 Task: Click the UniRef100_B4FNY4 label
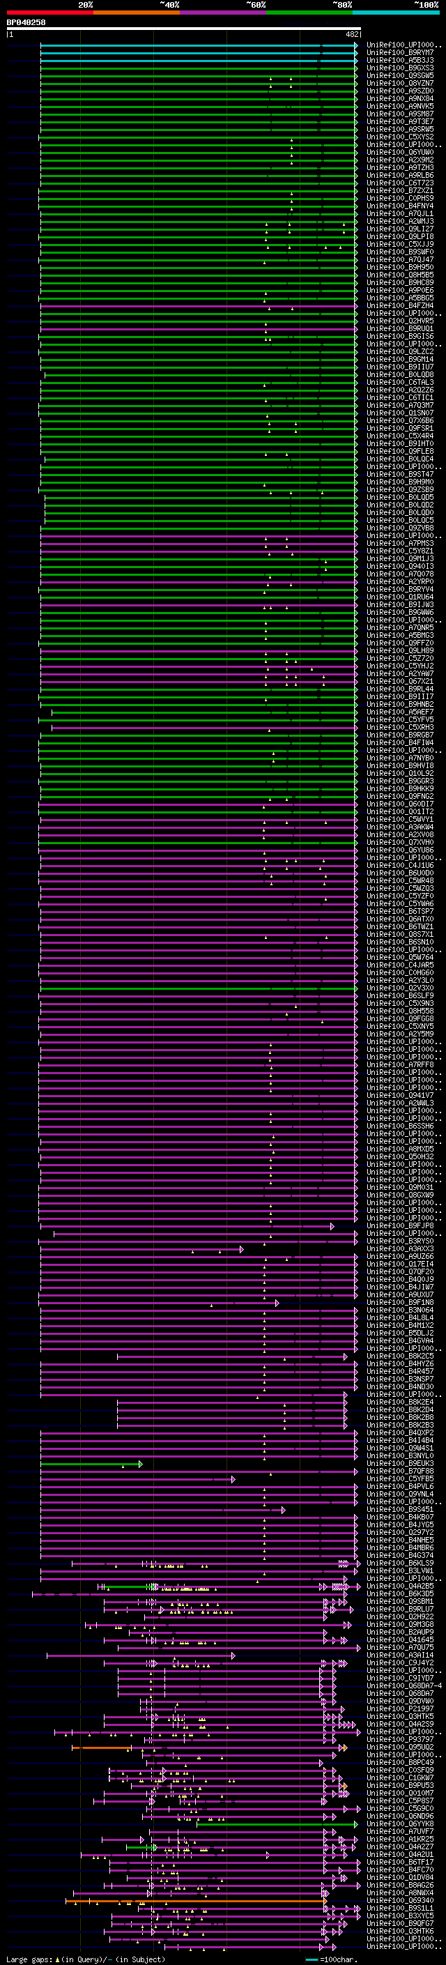point(400,206)
